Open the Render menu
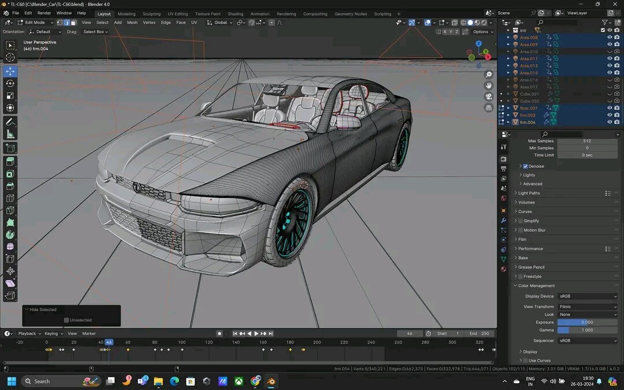The height and width of the screenshot is (390, 624). [x=44, y=12]
